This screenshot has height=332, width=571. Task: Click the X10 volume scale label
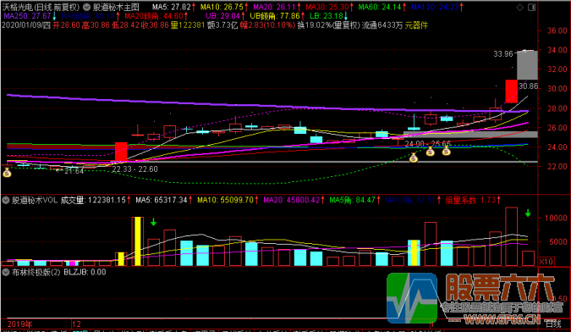(546, 262)
